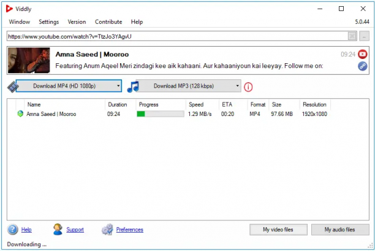Click the Format column header
Image resolution: width=375 pixels, height=251 pixels.
[x=258, y=105]
